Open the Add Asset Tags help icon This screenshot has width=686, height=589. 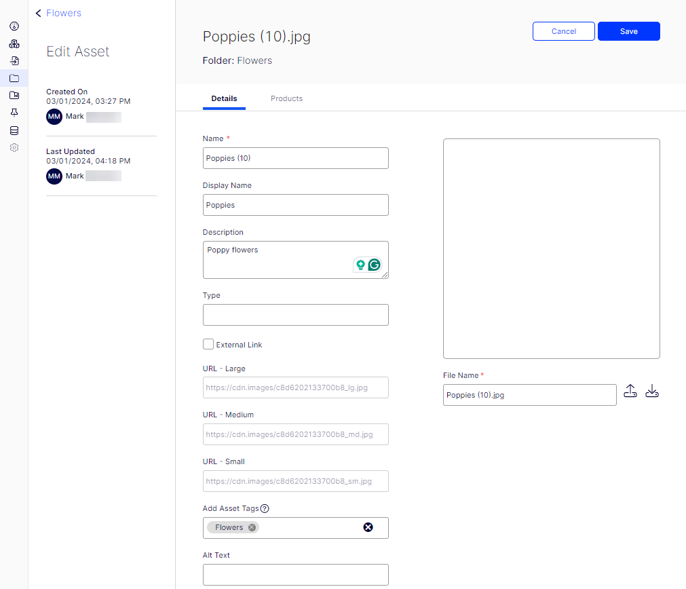pos(265,508)
